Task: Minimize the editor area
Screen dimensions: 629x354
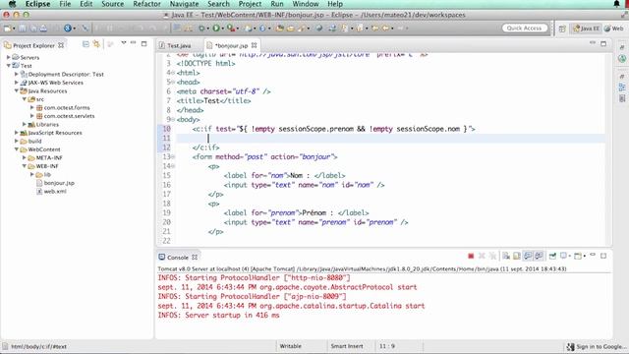Action: [x=593, y=43]
